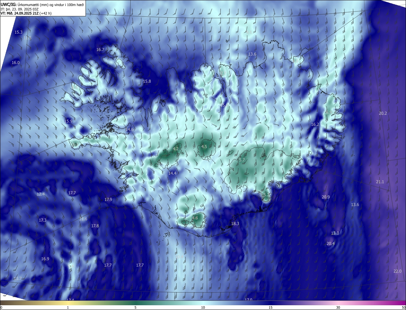
Task: Select the 20.2 value label
Action: [383, 113]
